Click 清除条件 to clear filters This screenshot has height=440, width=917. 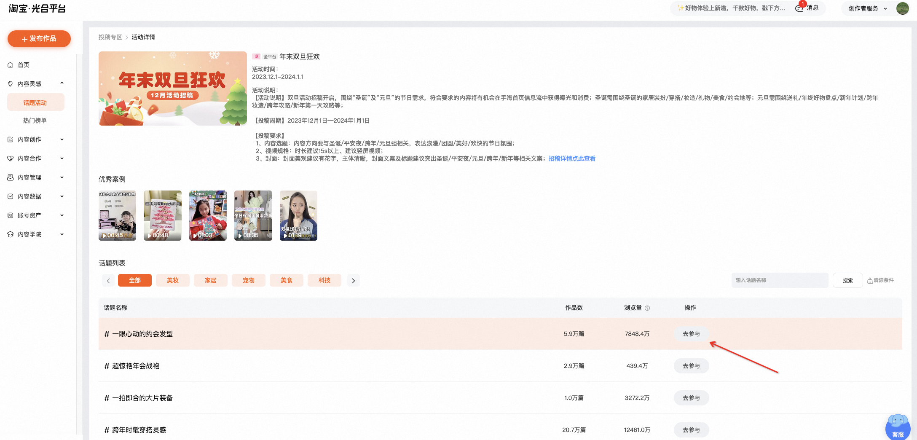pos(881,280)
